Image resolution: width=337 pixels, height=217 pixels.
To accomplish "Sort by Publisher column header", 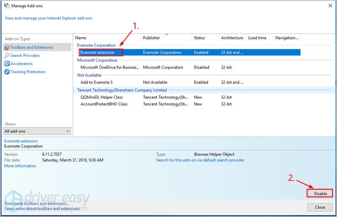I will point(166,38).
